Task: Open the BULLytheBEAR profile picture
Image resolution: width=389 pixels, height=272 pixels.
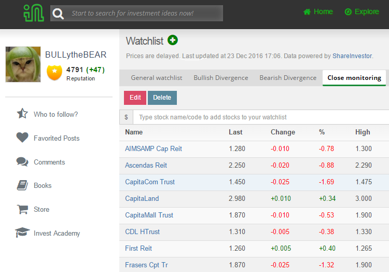Action: [23, 64]
